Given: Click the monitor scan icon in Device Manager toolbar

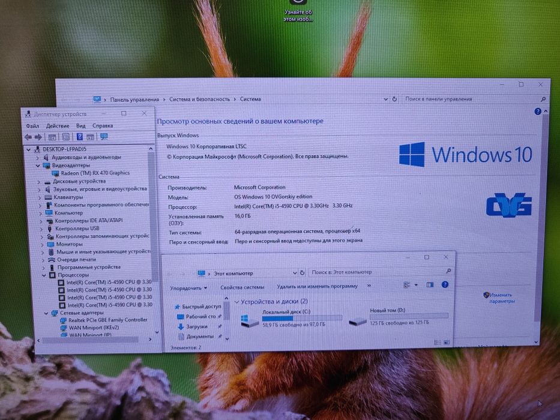Looking at the screenshot, I should click(x=104, y=136).
